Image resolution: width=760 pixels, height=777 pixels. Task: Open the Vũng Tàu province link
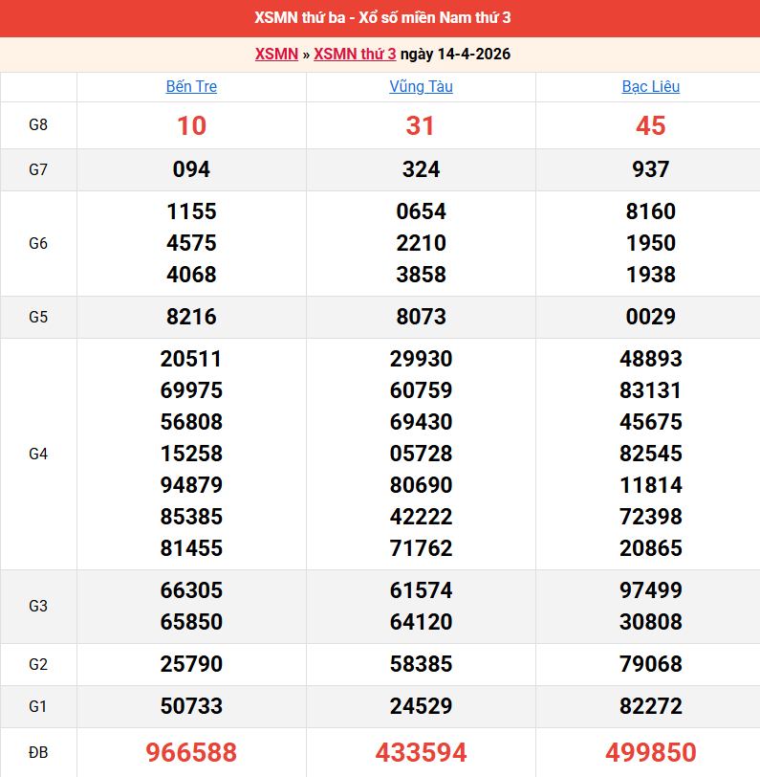tap(421, 86)
